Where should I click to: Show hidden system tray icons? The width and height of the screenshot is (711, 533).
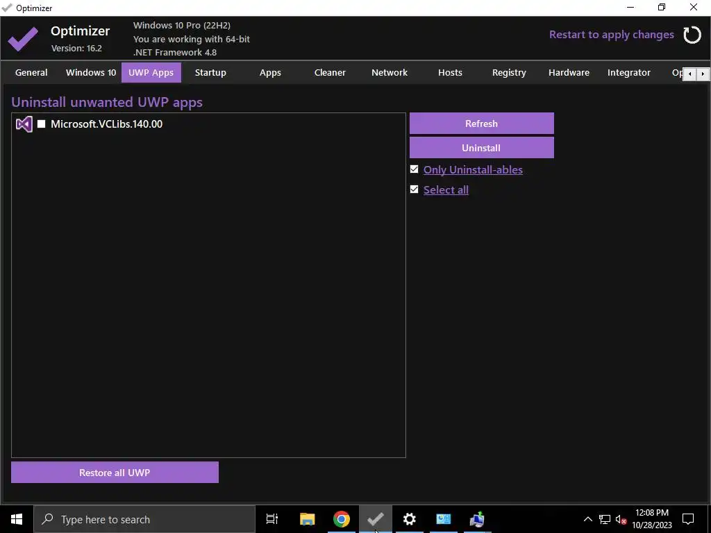(x=587, y=519)
